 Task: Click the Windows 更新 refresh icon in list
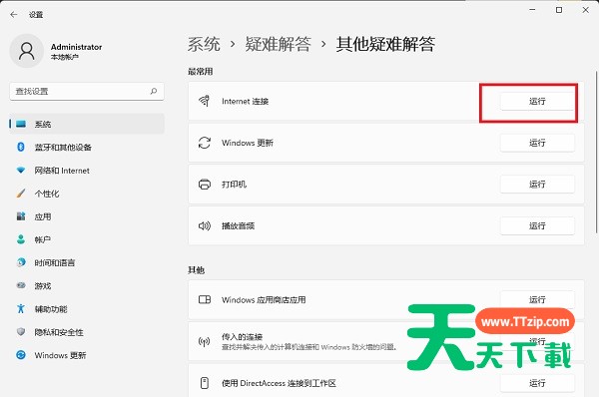(205, 143)
